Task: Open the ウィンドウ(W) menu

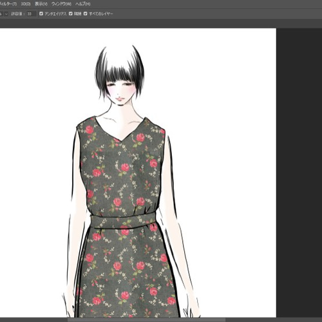Action: 61,4
